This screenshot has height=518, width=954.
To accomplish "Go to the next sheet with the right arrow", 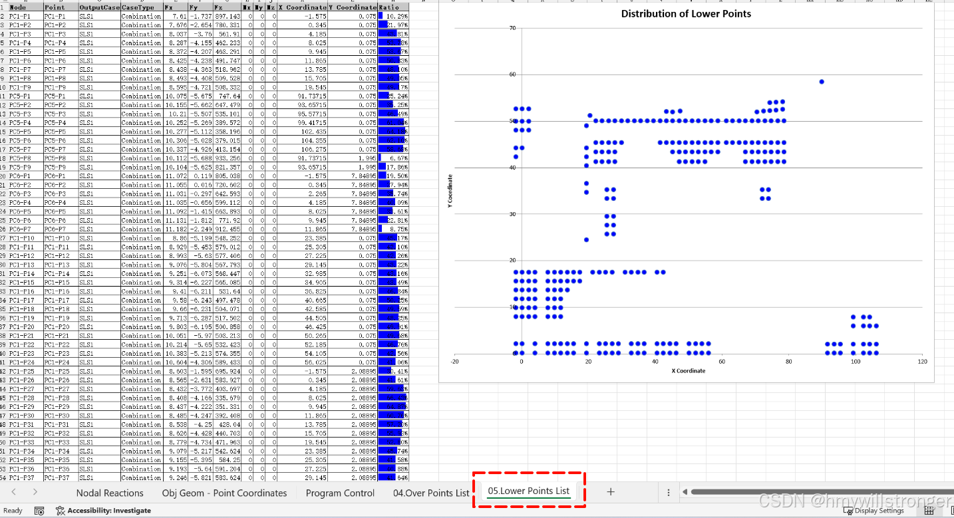I will (35, 492).
